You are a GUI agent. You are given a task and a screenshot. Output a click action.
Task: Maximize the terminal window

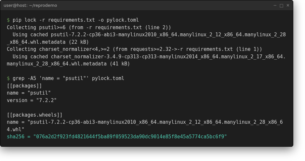(x=281, y=6)
